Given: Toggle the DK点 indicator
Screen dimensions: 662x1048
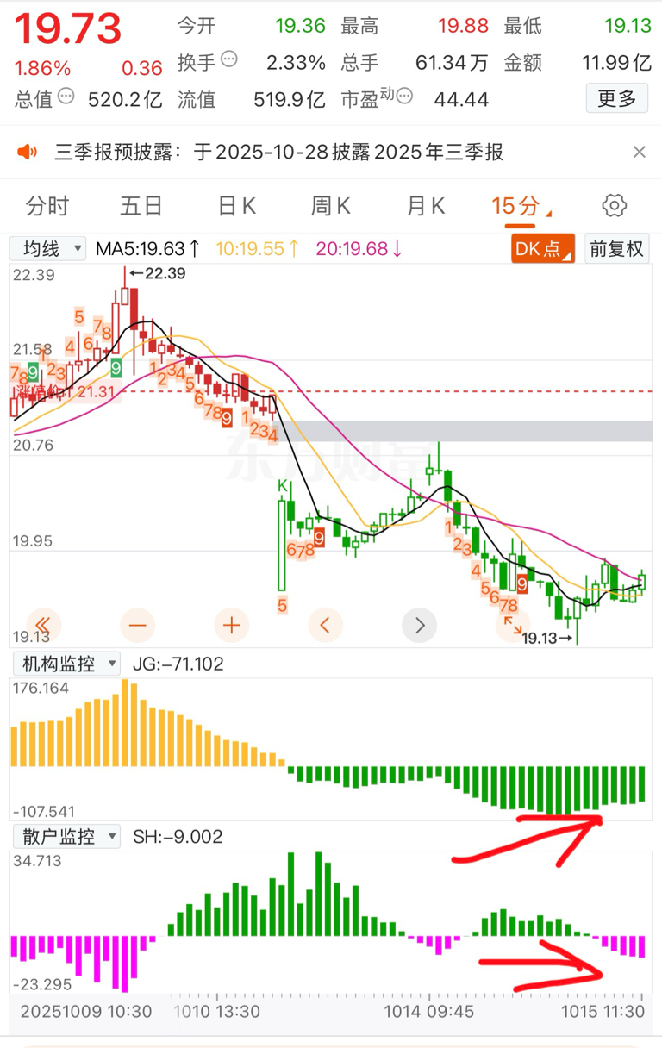Looking at the screenshot, I should pyautogui.click(x=542, y=249).
